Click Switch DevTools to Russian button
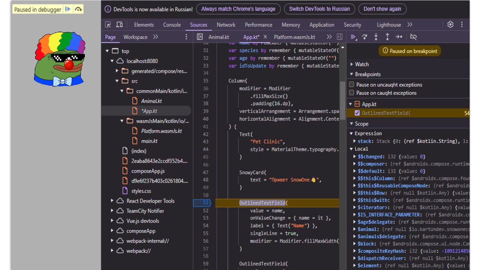This screenshot has width=481, height=270. (319, 9)
